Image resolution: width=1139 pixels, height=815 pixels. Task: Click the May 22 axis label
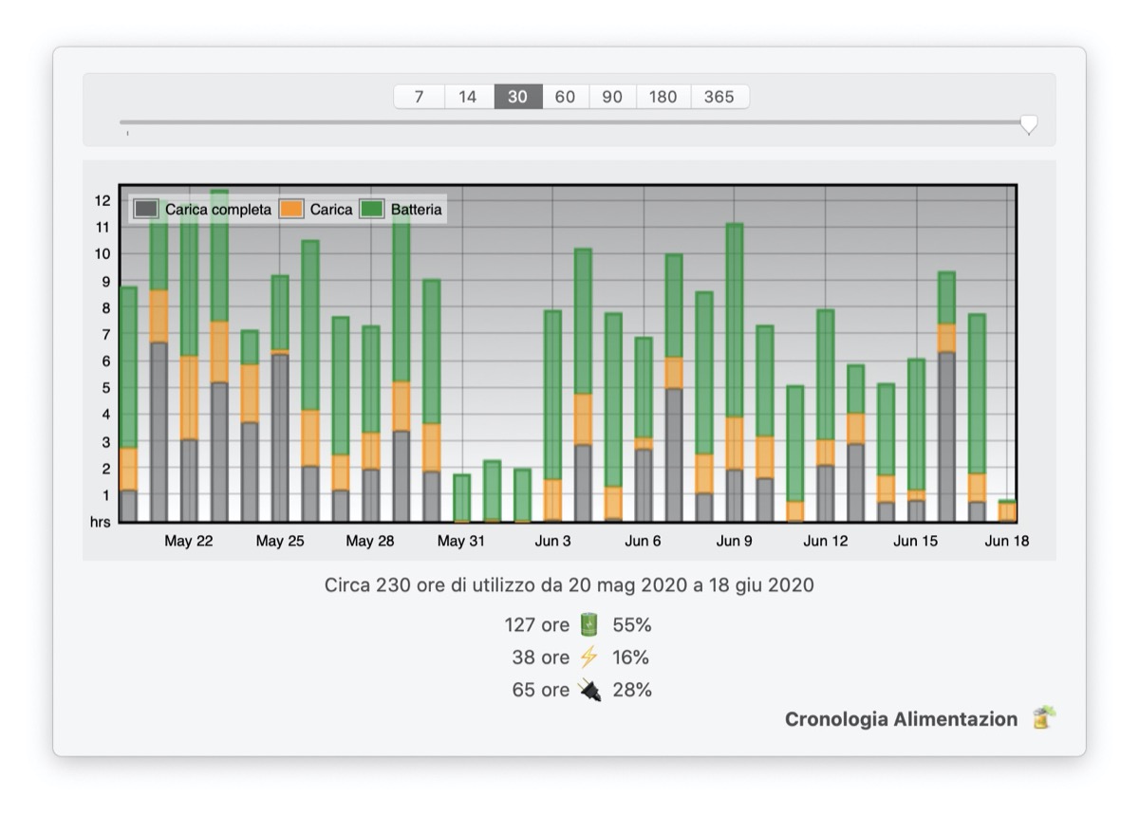point(188,541)
